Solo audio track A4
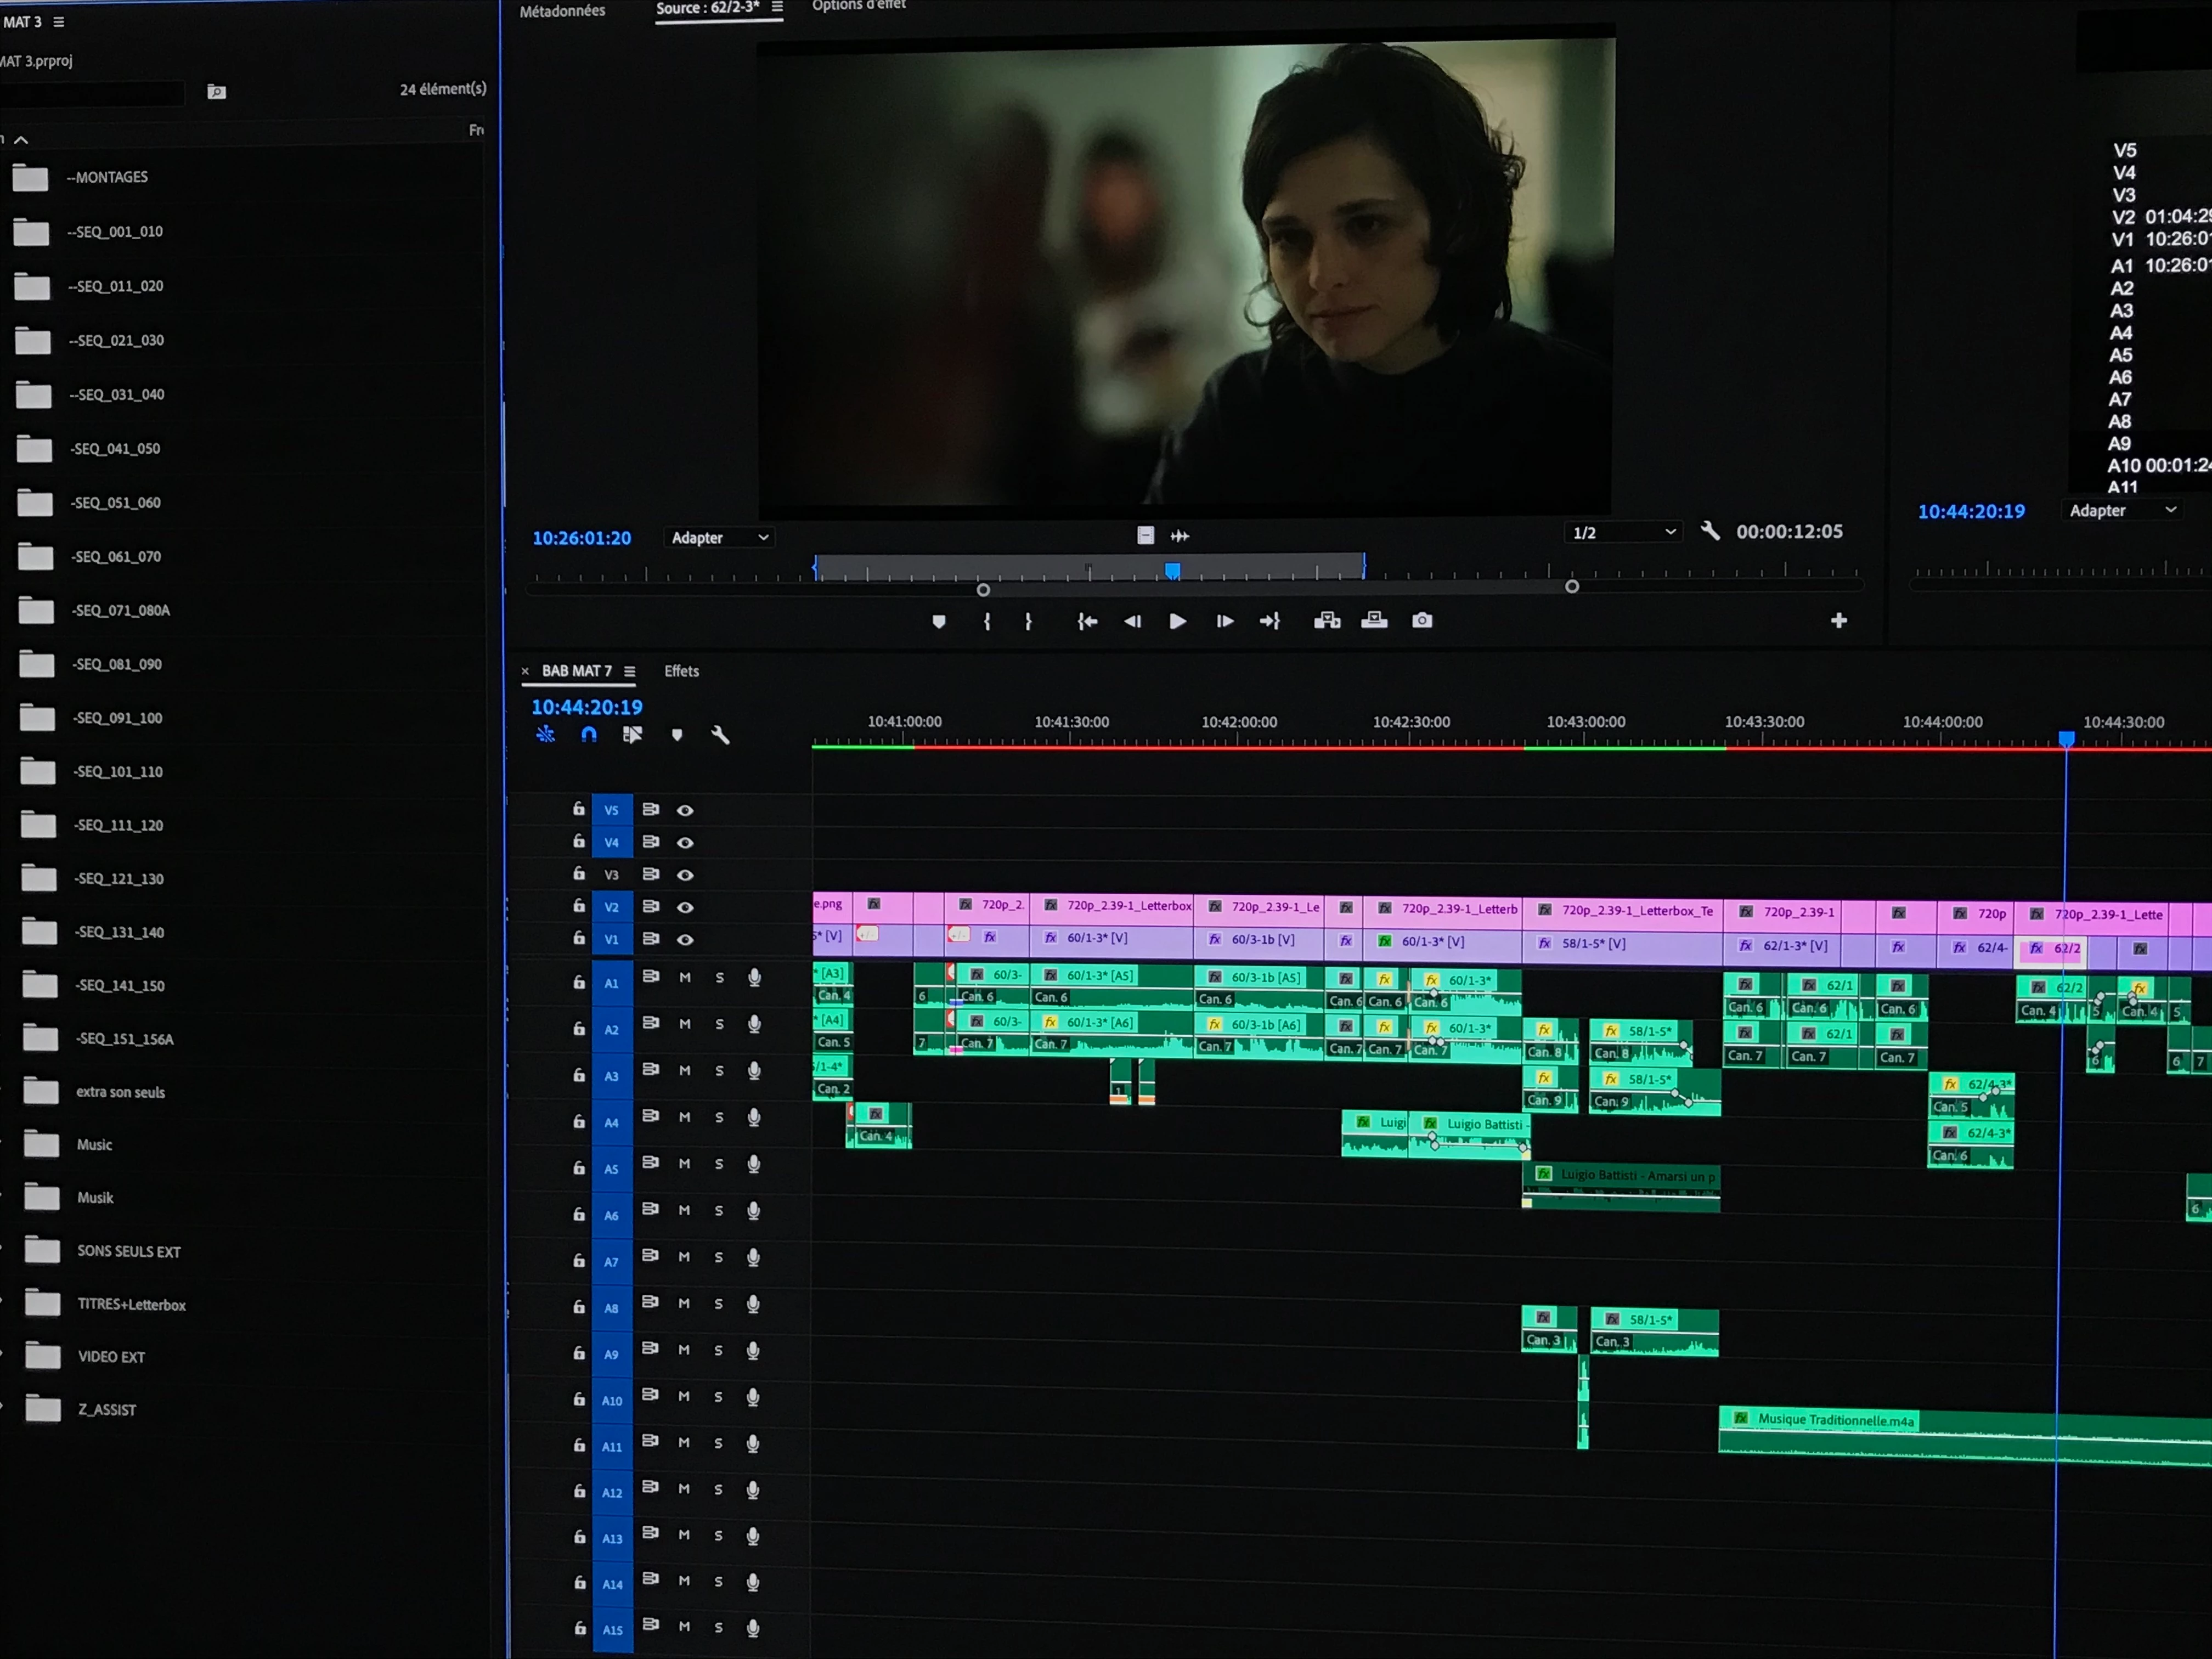The image size is (2212, 1659). 719,1117
